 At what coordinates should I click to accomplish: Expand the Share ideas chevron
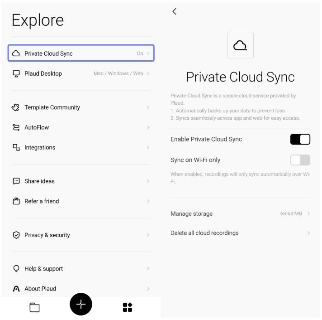[148, 181]
